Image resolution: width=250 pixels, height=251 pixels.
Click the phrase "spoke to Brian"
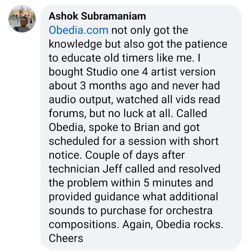pos(124,127)
